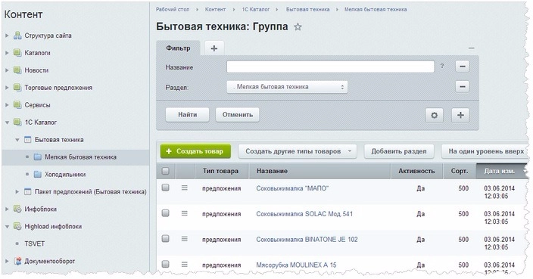533x279 pixels.
Task: Click the Структура сайта sidebar icon
Action: [x=17, y=36]
